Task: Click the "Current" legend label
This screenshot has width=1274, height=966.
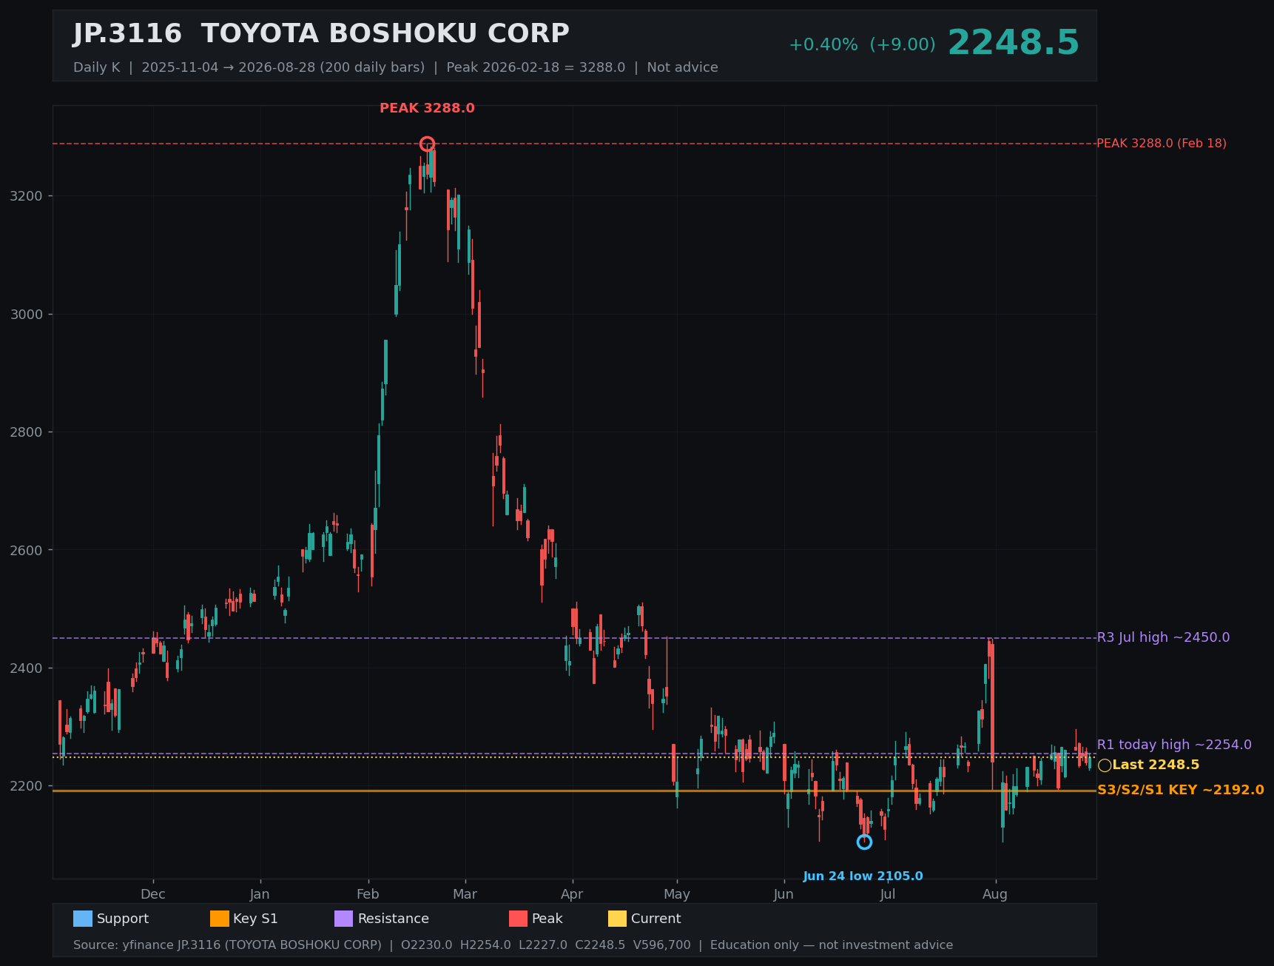Action: click(x=656, y=919)
